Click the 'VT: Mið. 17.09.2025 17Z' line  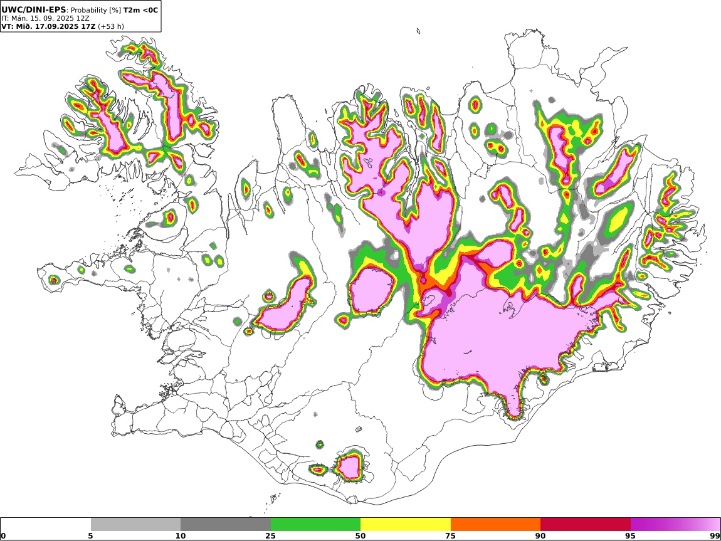(48, 26)
